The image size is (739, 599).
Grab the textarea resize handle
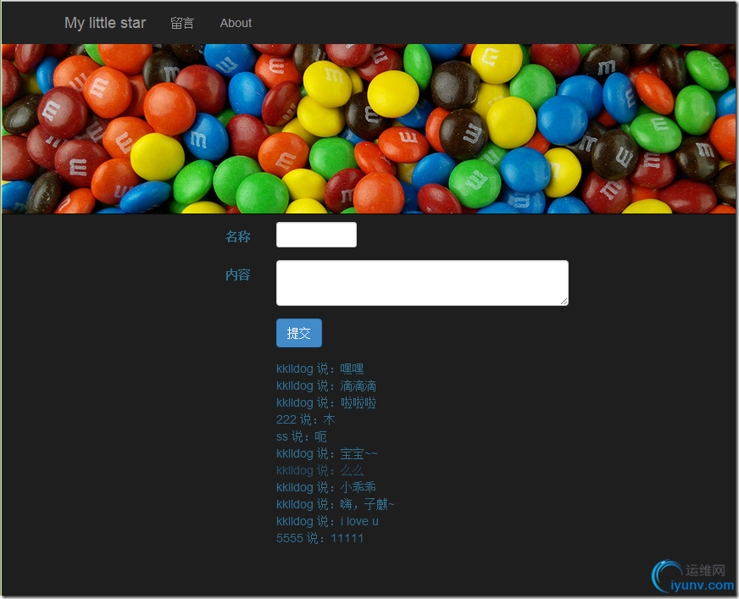564,302
